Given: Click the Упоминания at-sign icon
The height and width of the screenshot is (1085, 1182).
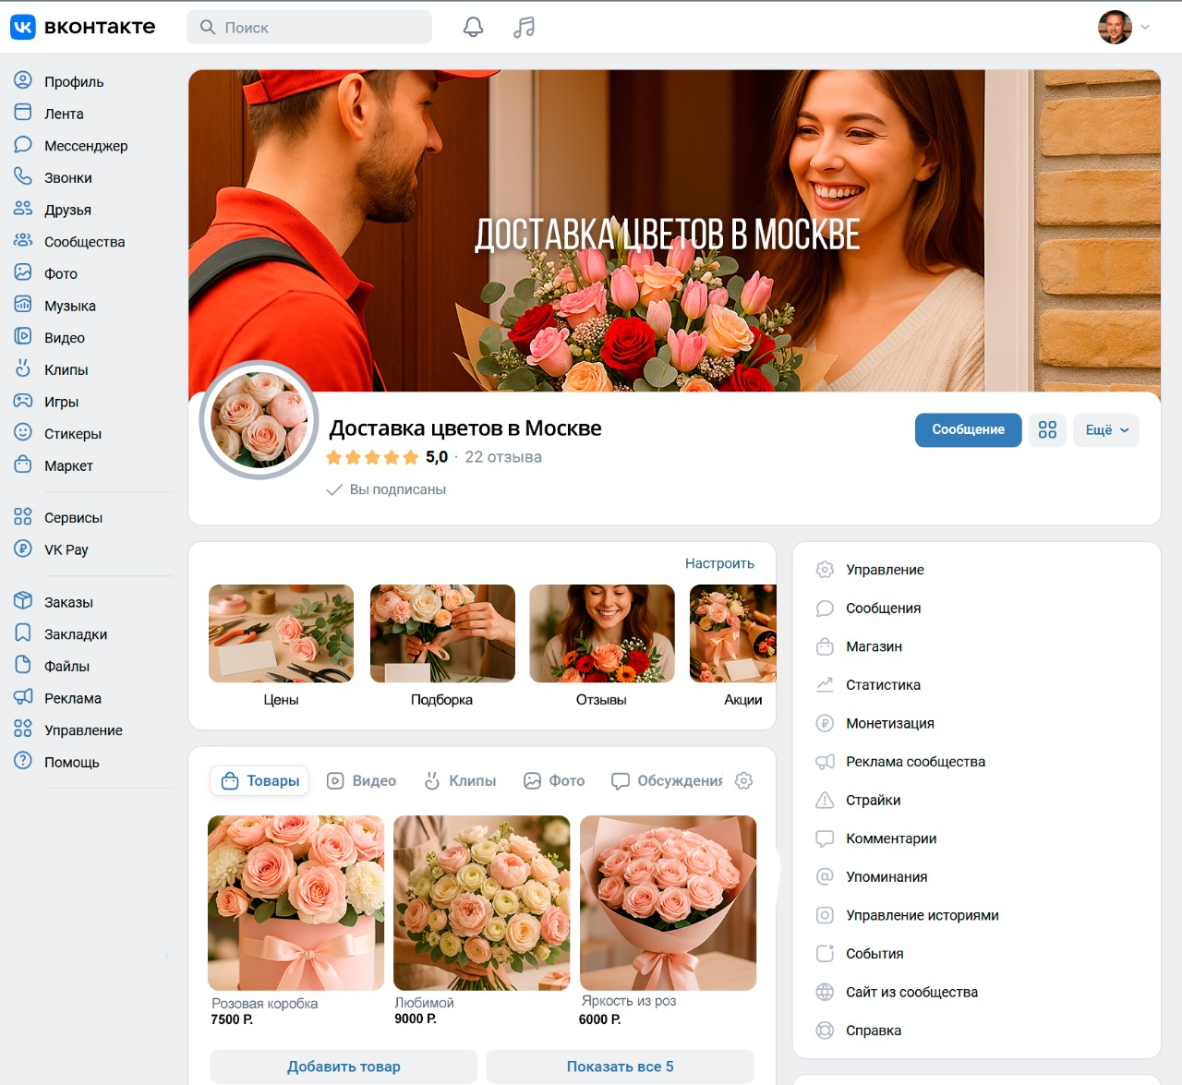Looking at the screenshot, I should [825, 876].
